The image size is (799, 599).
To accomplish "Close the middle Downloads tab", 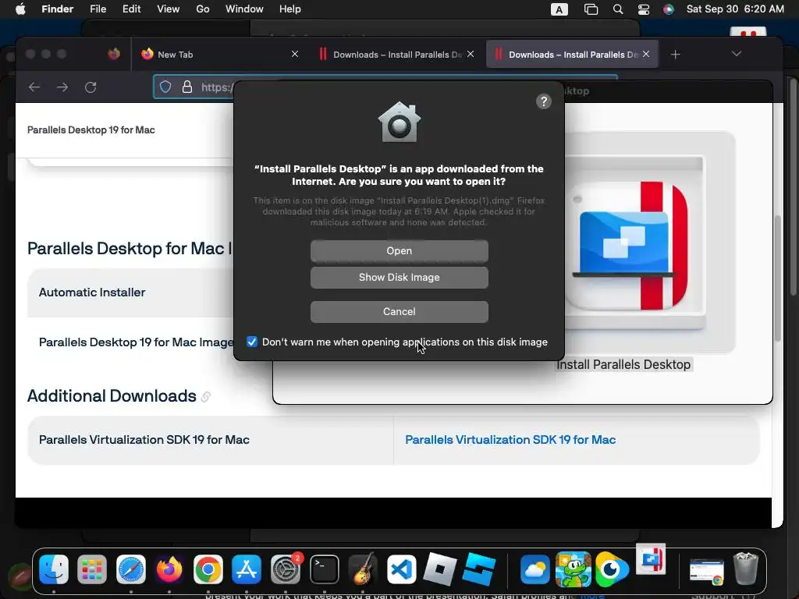I will pos(471,54).
